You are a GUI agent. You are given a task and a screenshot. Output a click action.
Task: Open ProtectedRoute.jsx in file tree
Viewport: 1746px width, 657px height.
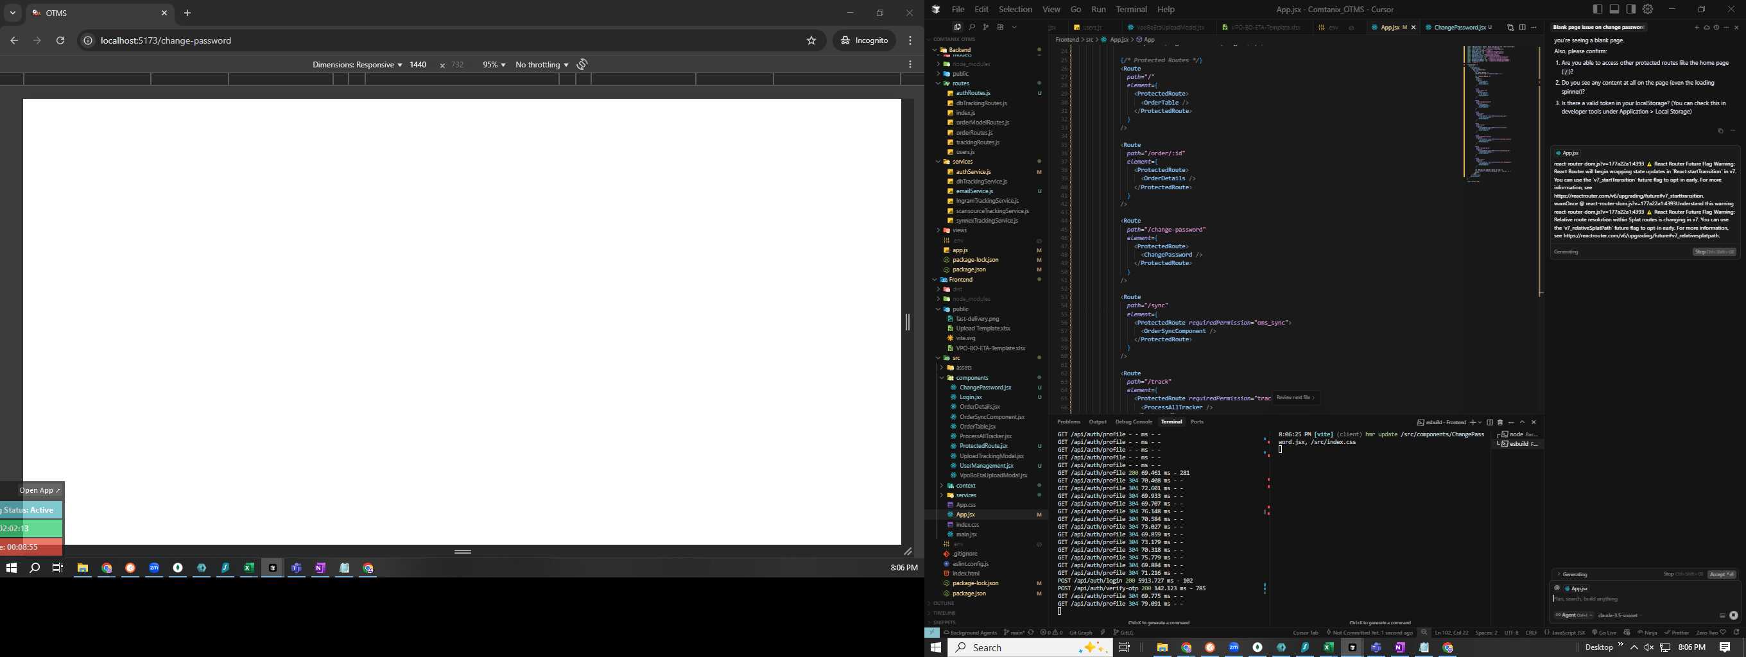(983, 446)
